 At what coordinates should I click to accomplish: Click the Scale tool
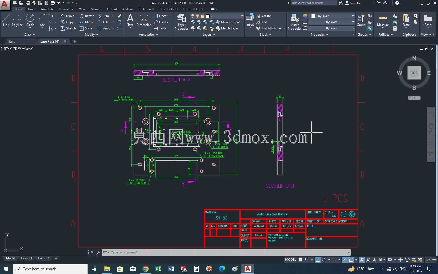click(86, 28)
